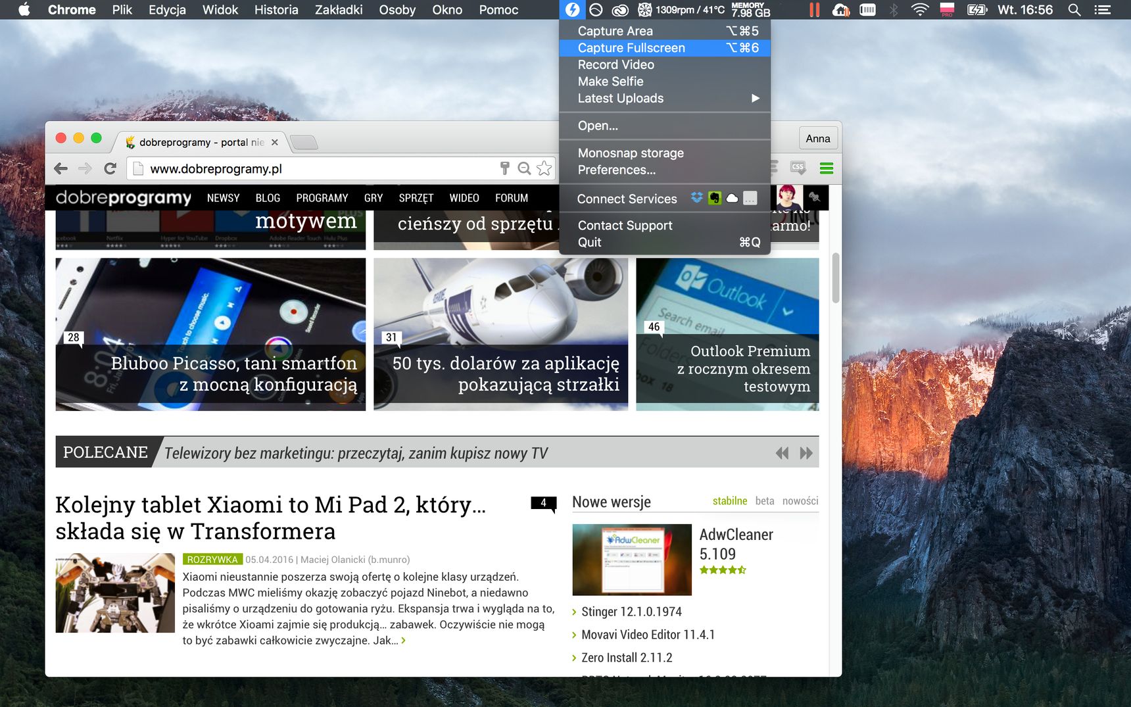Click the page vertical scrollbar thumb
1131x707 pixels.
tap(836, 278)
